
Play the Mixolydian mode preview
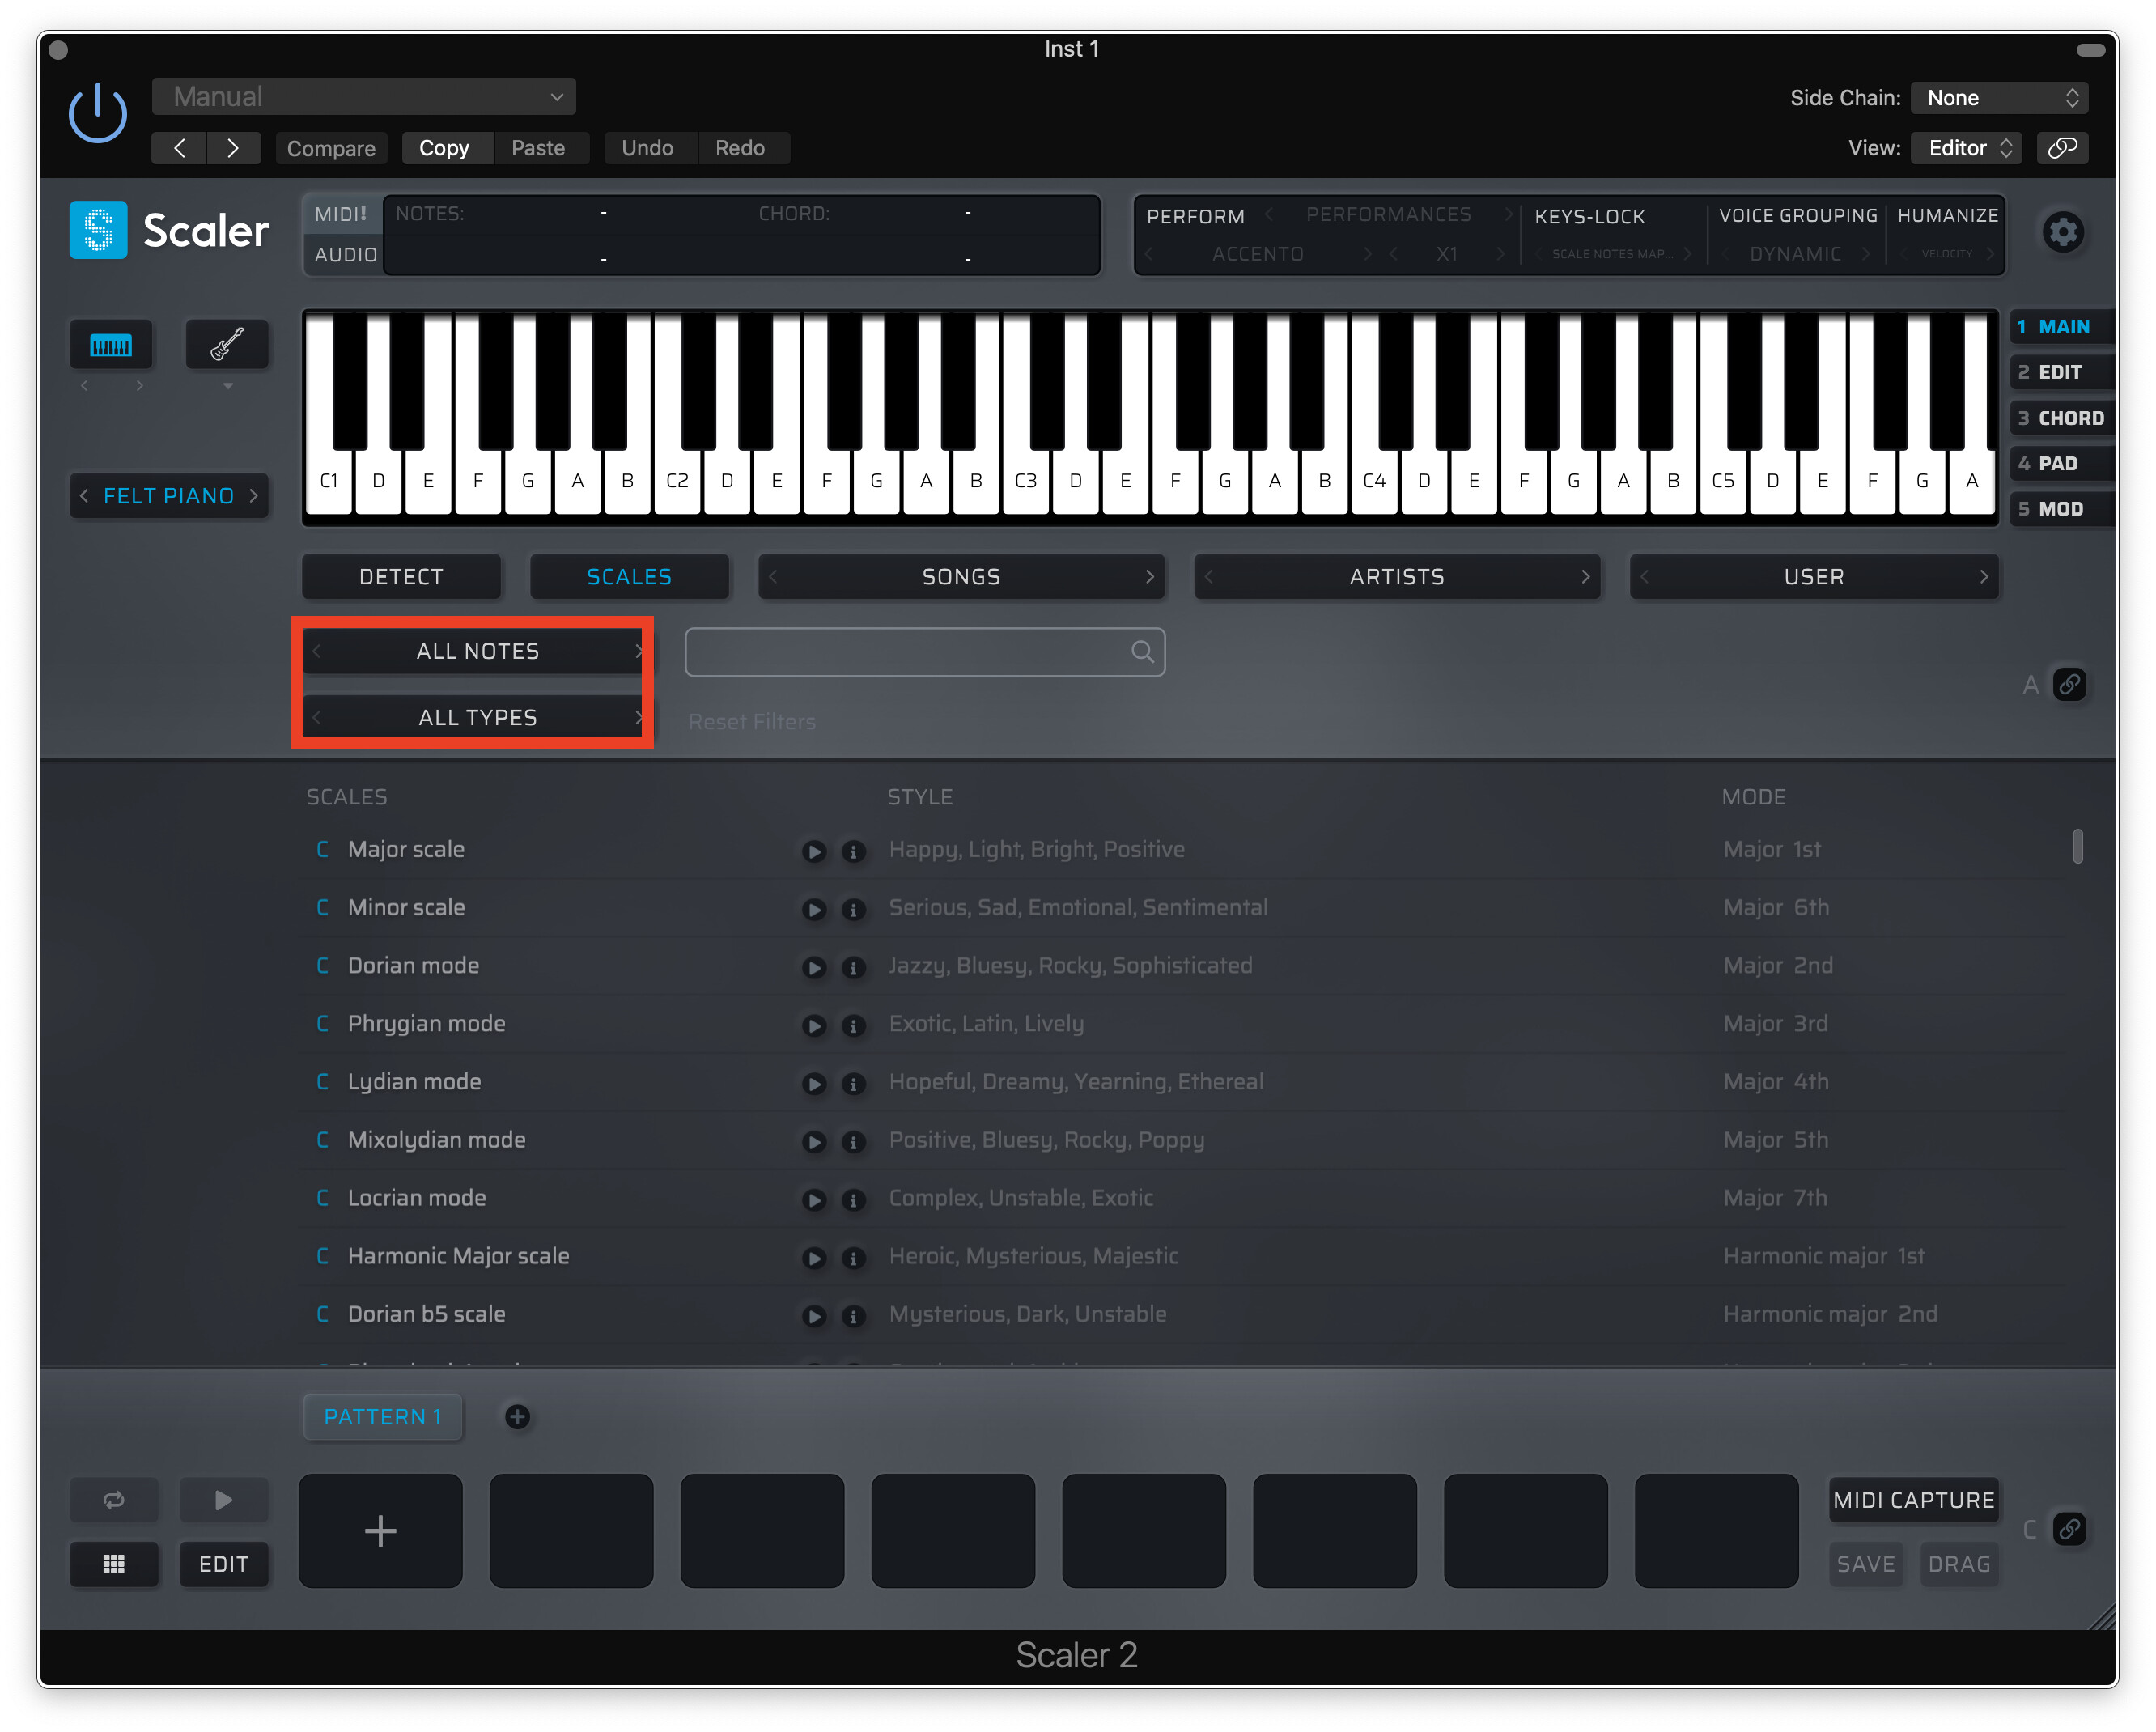814,1141
